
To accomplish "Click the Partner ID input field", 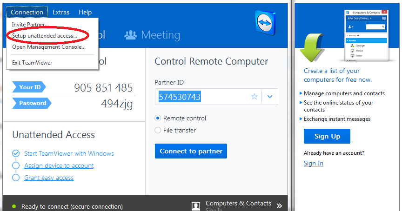I will (x=216, y=97).
